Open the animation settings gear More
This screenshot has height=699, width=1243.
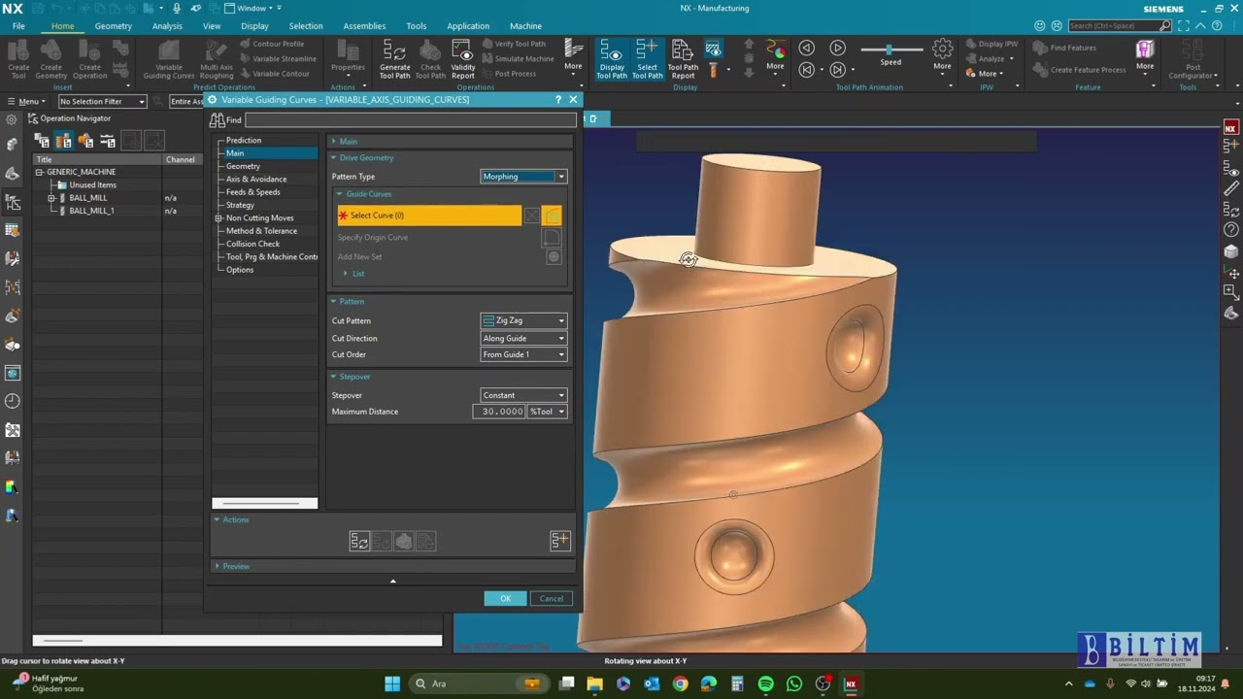tap(942, 56)
